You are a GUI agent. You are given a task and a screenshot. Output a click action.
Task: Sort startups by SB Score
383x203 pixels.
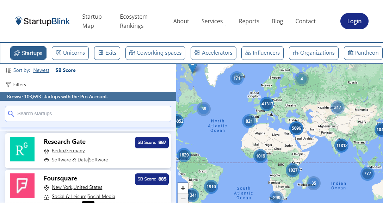66,70
